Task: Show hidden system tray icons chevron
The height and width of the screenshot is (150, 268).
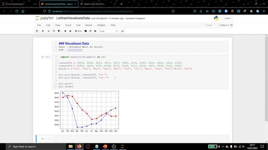Action: [x=223, y=147]
